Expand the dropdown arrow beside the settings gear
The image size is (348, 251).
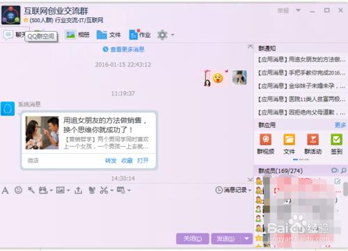(173, 35)
